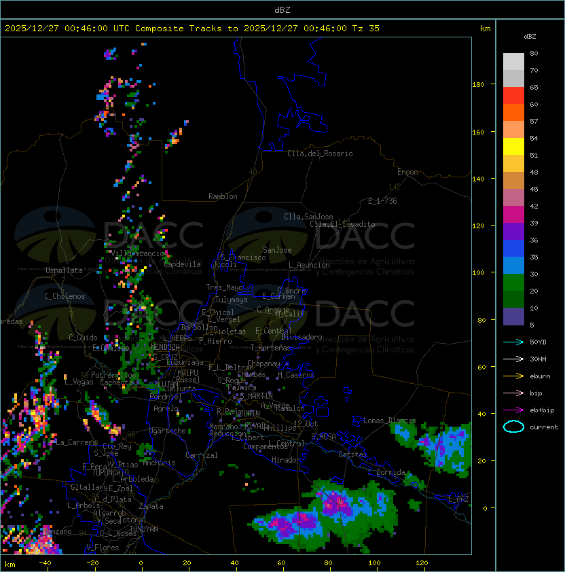Click the S_MARTIN map label
Screen dimensions: 565x572
256,395
